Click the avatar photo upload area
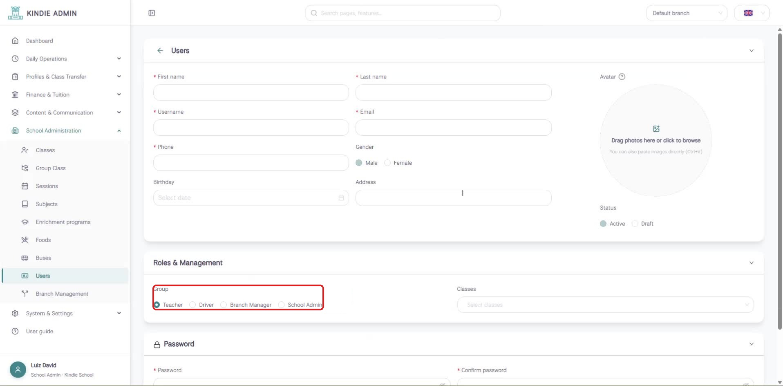The width and height of the screenshot is (783, 386). [656, 140]
